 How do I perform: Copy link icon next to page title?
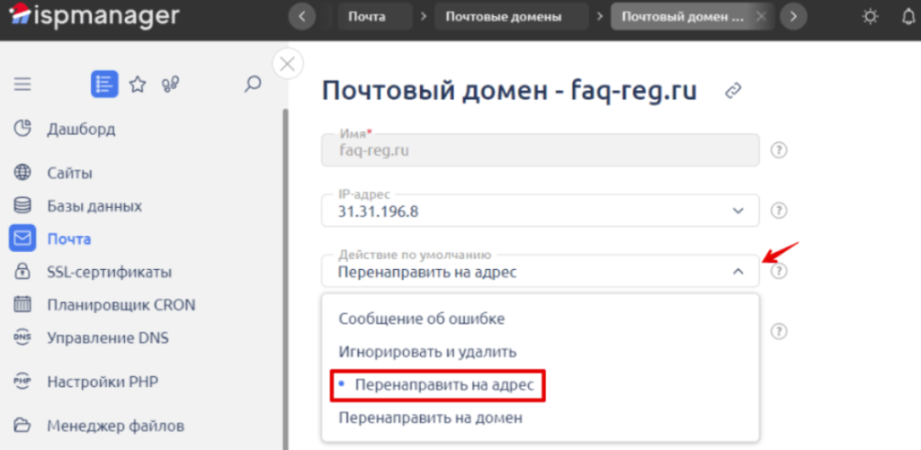point(734,90)
